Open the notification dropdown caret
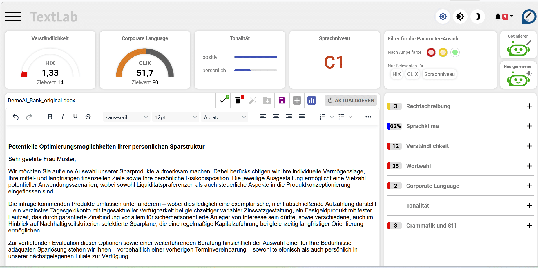The image size is (538, 268). point(511,16)
